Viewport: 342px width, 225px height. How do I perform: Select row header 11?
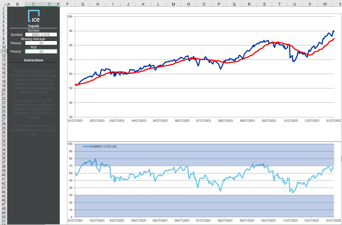[3, 52]
